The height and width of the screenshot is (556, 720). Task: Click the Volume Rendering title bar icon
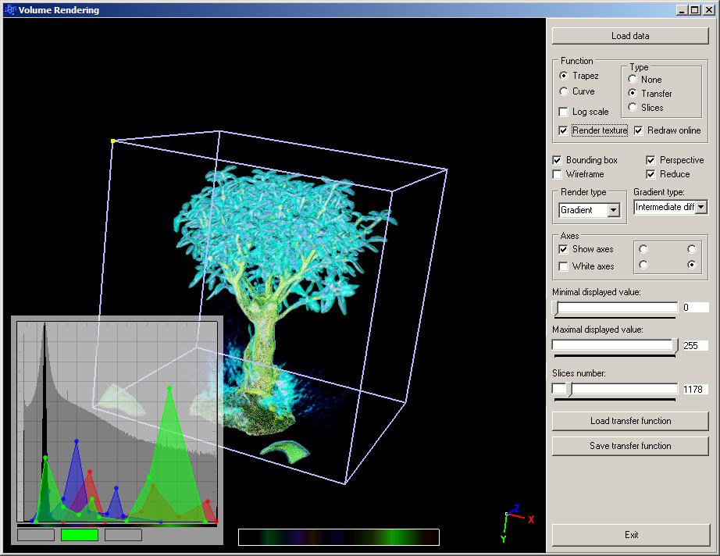[10, 9]
